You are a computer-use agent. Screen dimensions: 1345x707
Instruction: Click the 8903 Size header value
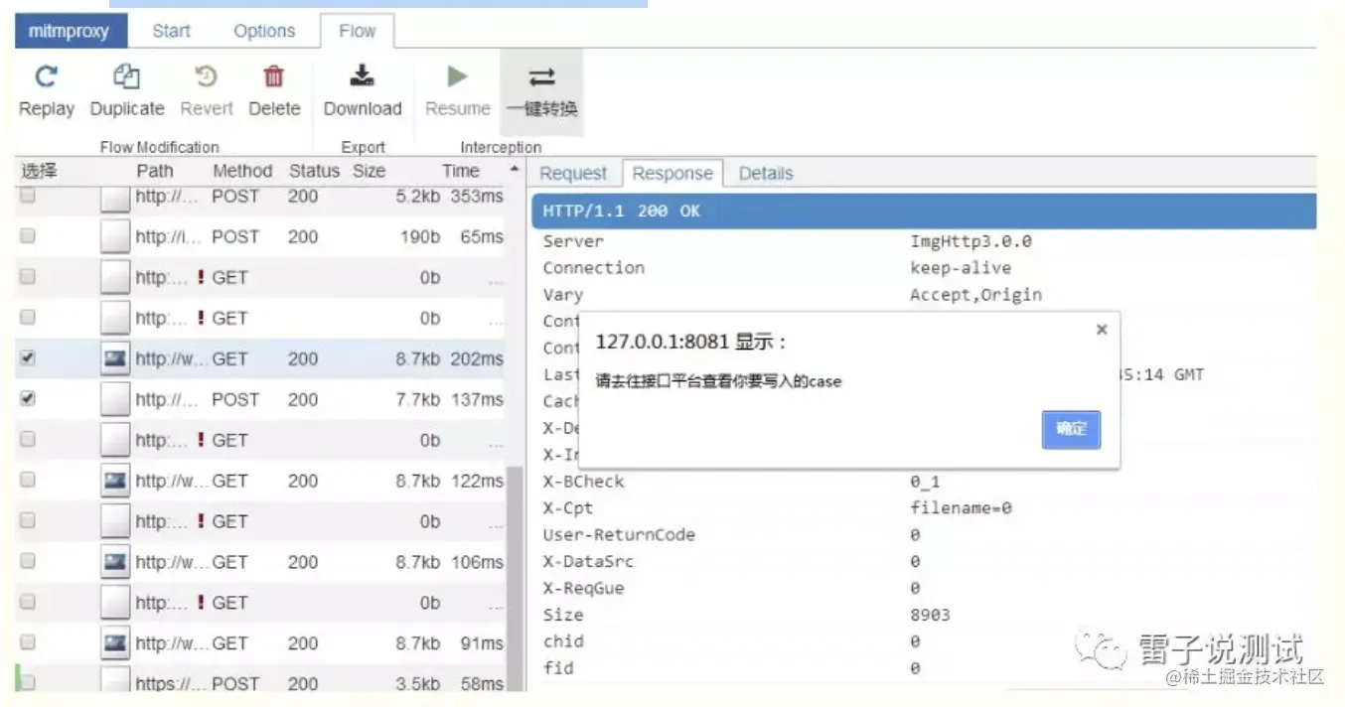(930, 616)
